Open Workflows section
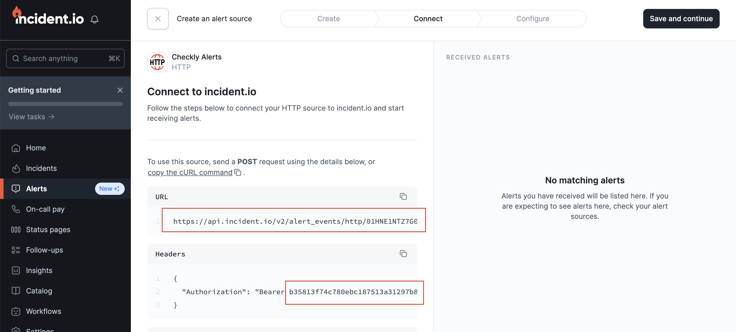This screenshot has width=736, height=332. tap(65, 311)
